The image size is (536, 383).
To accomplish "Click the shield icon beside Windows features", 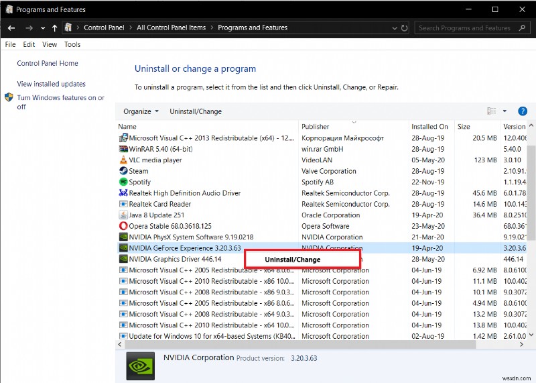I will [9, 97].
